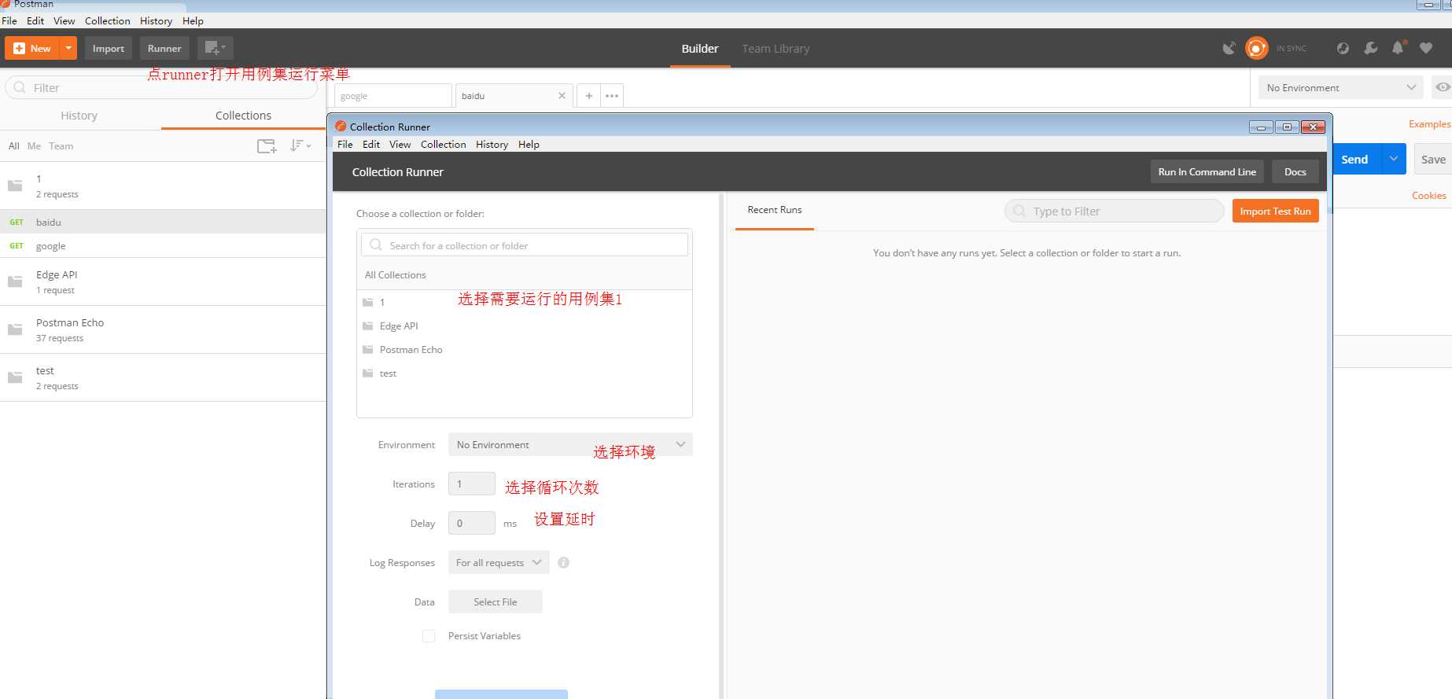Click the sidebar Filter search field

(x=161, y=87)
